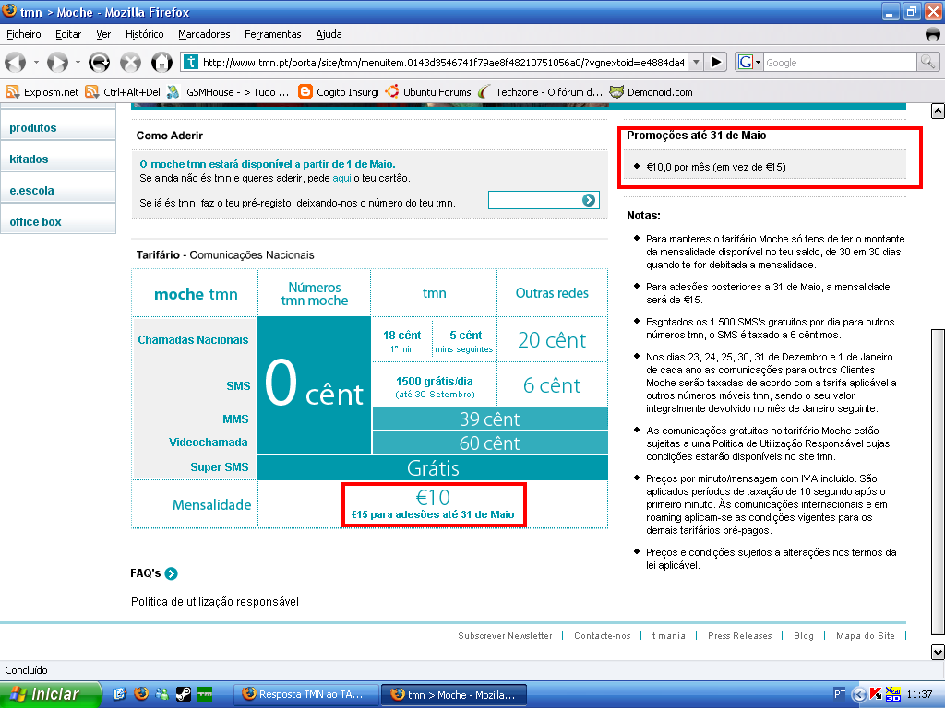This screenshot has height=708, width=945.
Task: Click the Kaspersky tray icon
Action: tap(876, 694)
